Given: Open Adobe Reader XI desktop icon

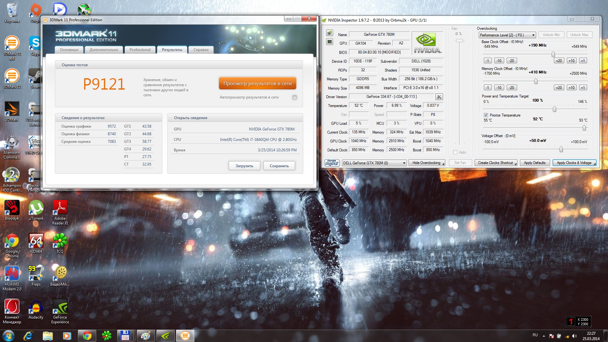Looking at the screenshot, I should 60,213.
